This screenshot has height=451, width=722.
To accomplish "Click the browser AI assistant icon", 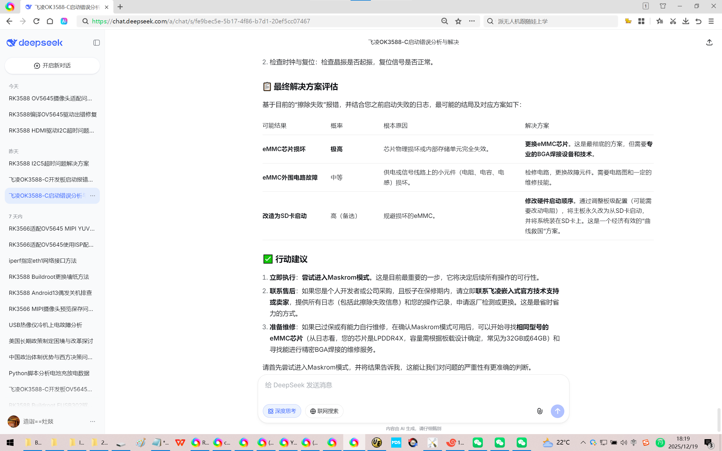I will [x=64, y=21].
